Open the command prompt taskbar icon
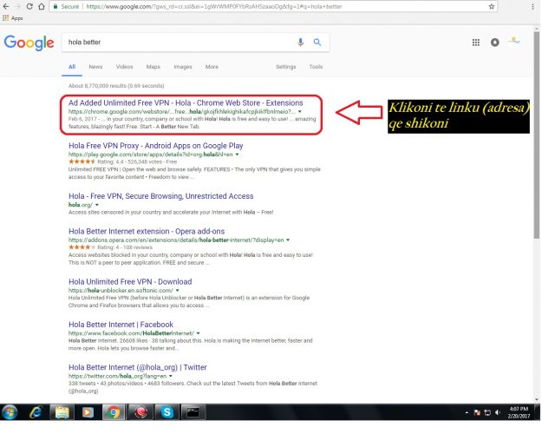Image resolution: width=542 pixels, height=434 pixels. point(193,412)
